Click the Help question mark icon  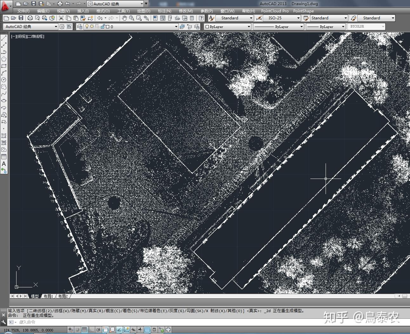tap(201, 18)
